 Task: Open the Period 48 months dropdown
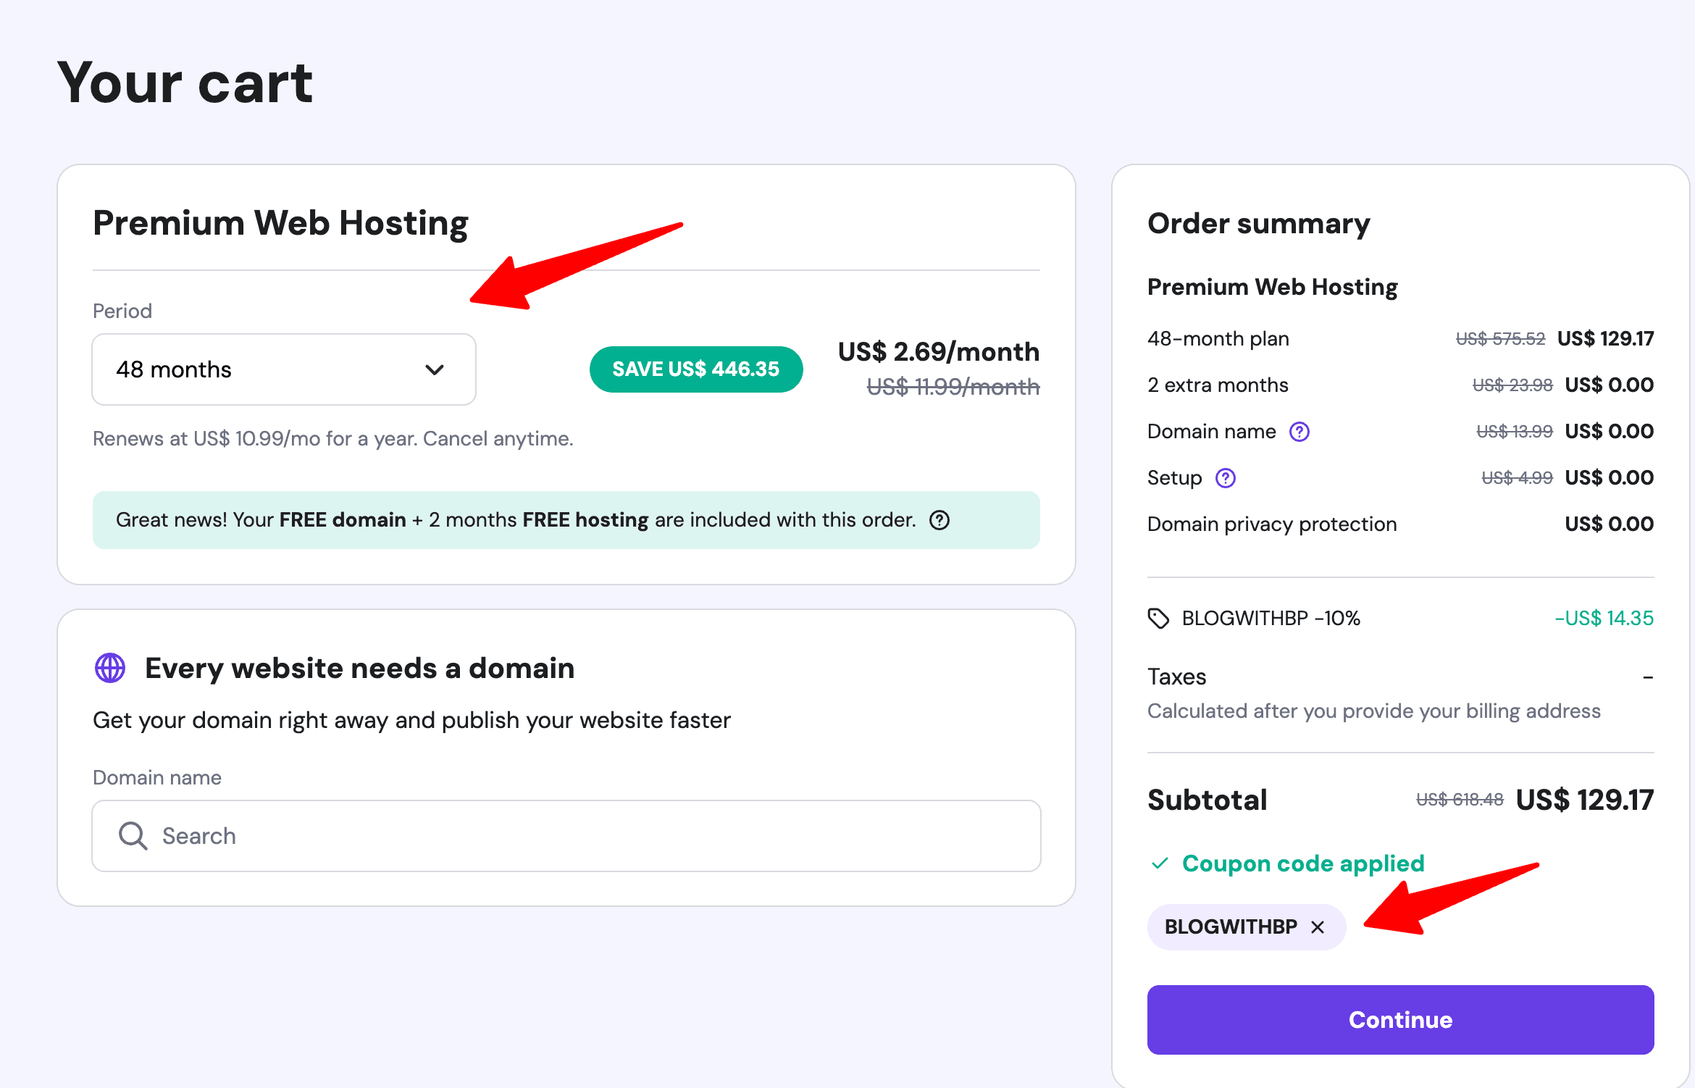click(282, 369)
